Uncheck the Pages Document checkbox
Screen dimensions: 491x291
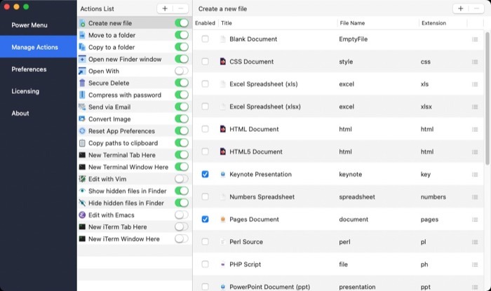click(205, 219)
